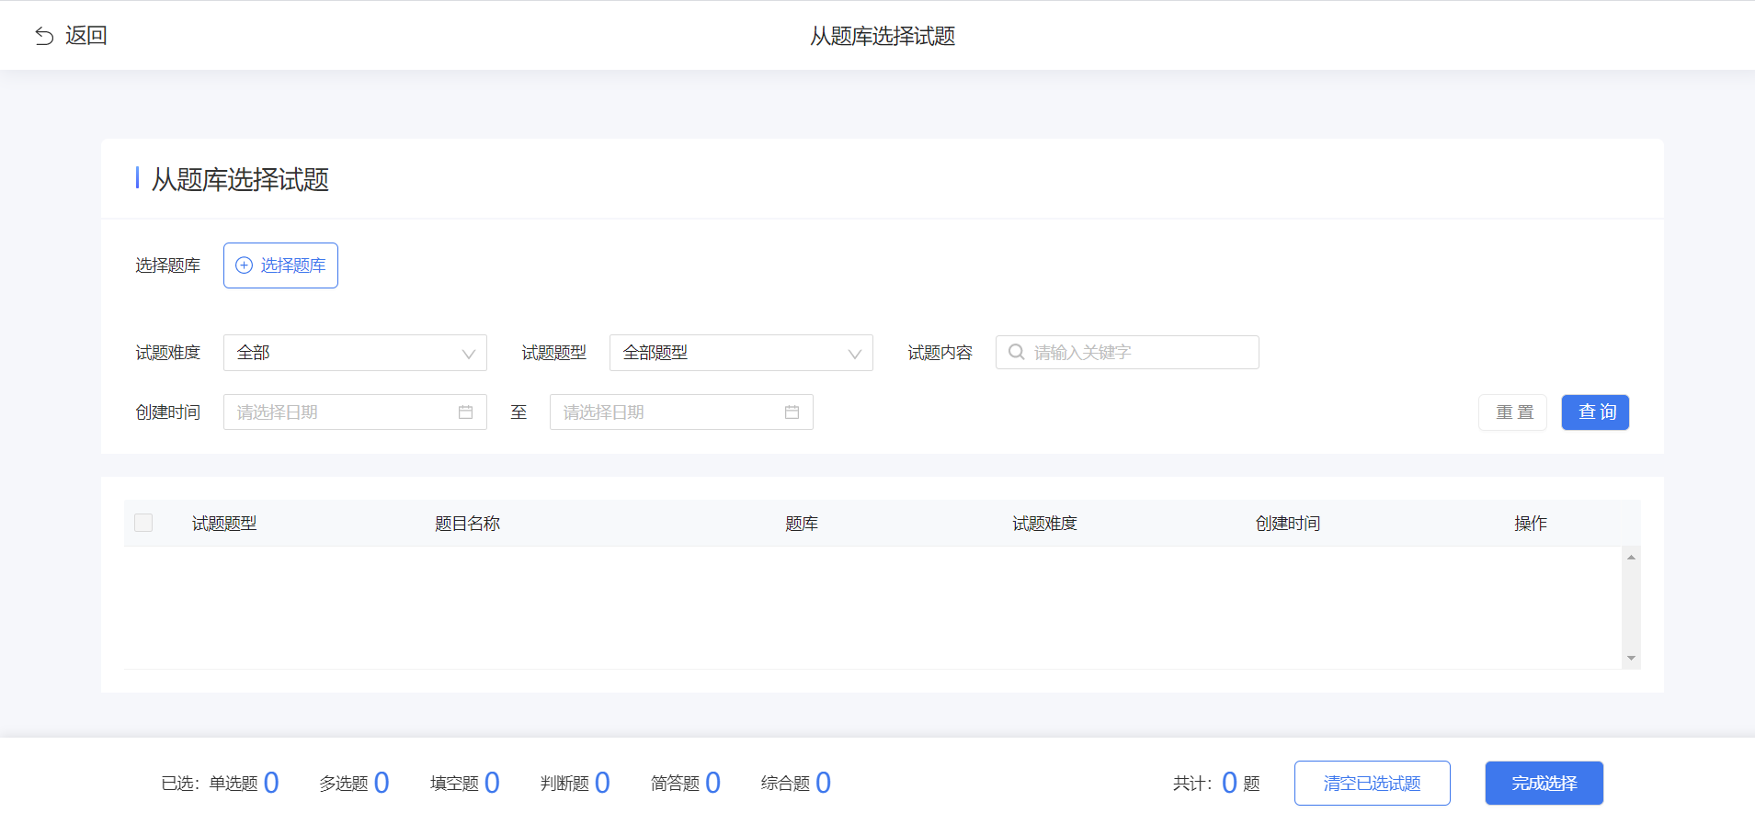
Task: Open the end date picker field
Action: click(681, 412)
